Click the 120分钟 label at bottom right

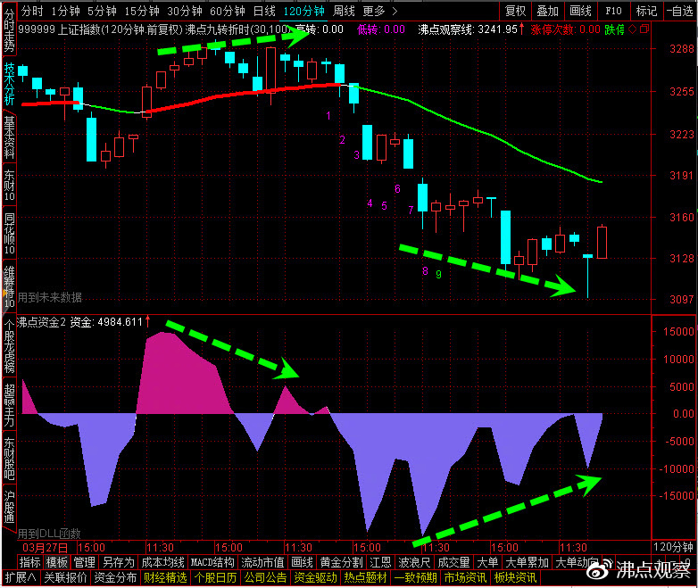pyautogui.click(x=673, y=547)
